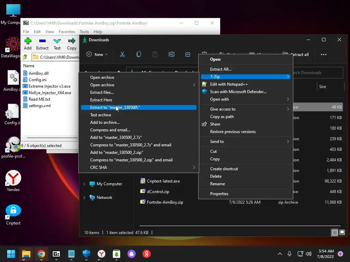Sort by the Size column header
The height and width of the screenshot is (262, 350).
pyautogui.click(x=323, y=86)
